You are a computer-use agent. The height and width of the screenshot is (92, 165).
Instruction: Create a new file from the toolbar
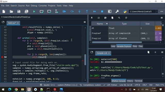(4, 11)
